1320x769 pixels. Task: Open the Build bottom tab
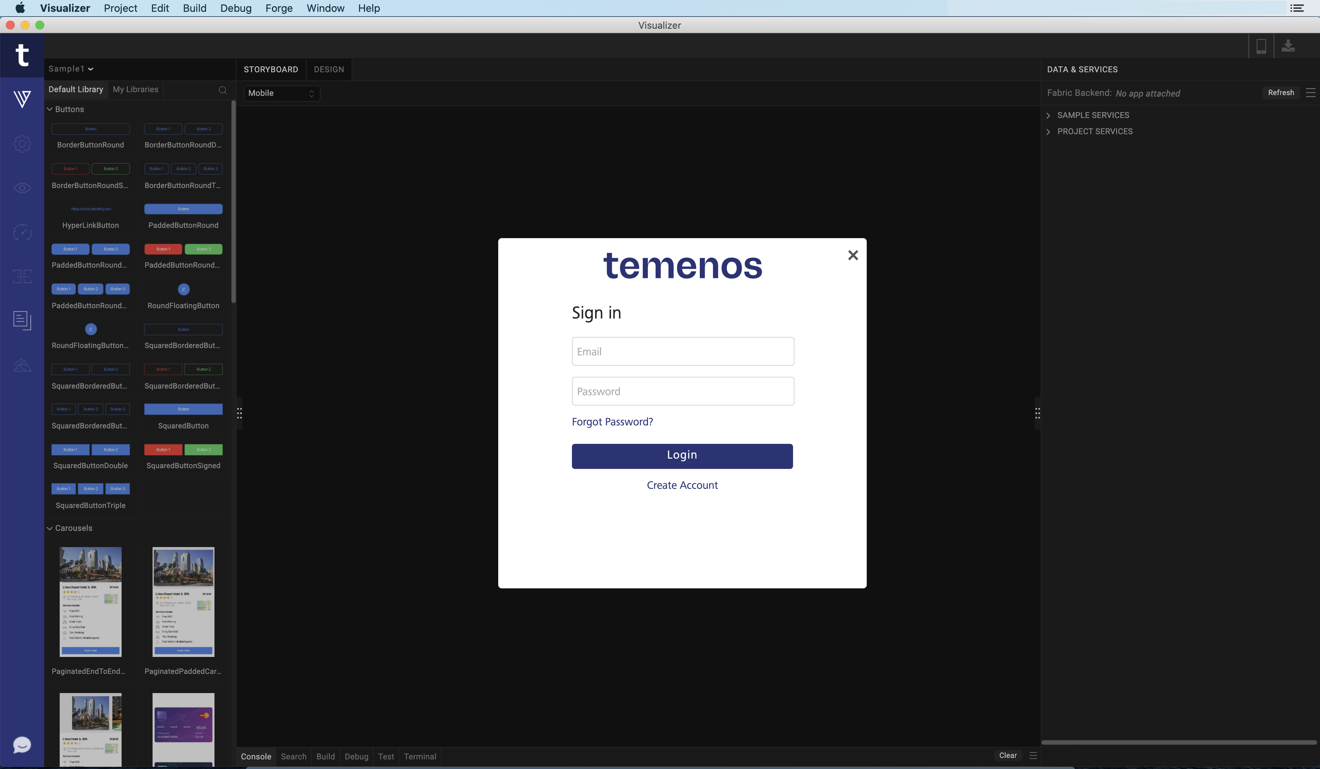[x=325, y=756]
